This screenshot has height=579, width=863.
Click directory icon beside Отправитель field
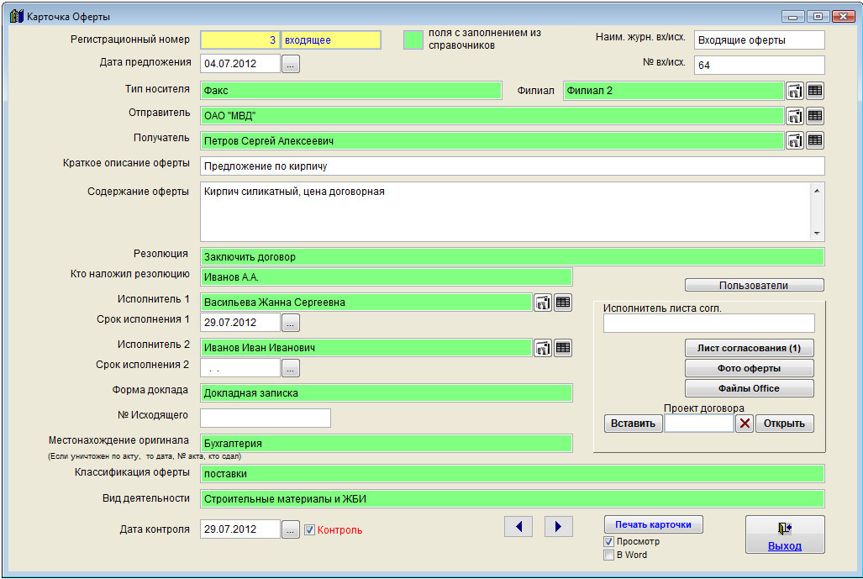795,116
